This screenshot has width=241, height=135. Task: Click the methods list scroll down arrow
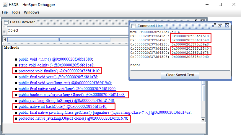tap(203, 120)
